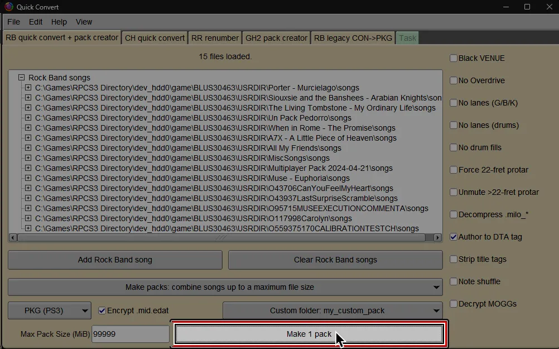559x349 pixels.
Task: Toggle the No Overdrive checkbox
Action: (x=454, y=80)
